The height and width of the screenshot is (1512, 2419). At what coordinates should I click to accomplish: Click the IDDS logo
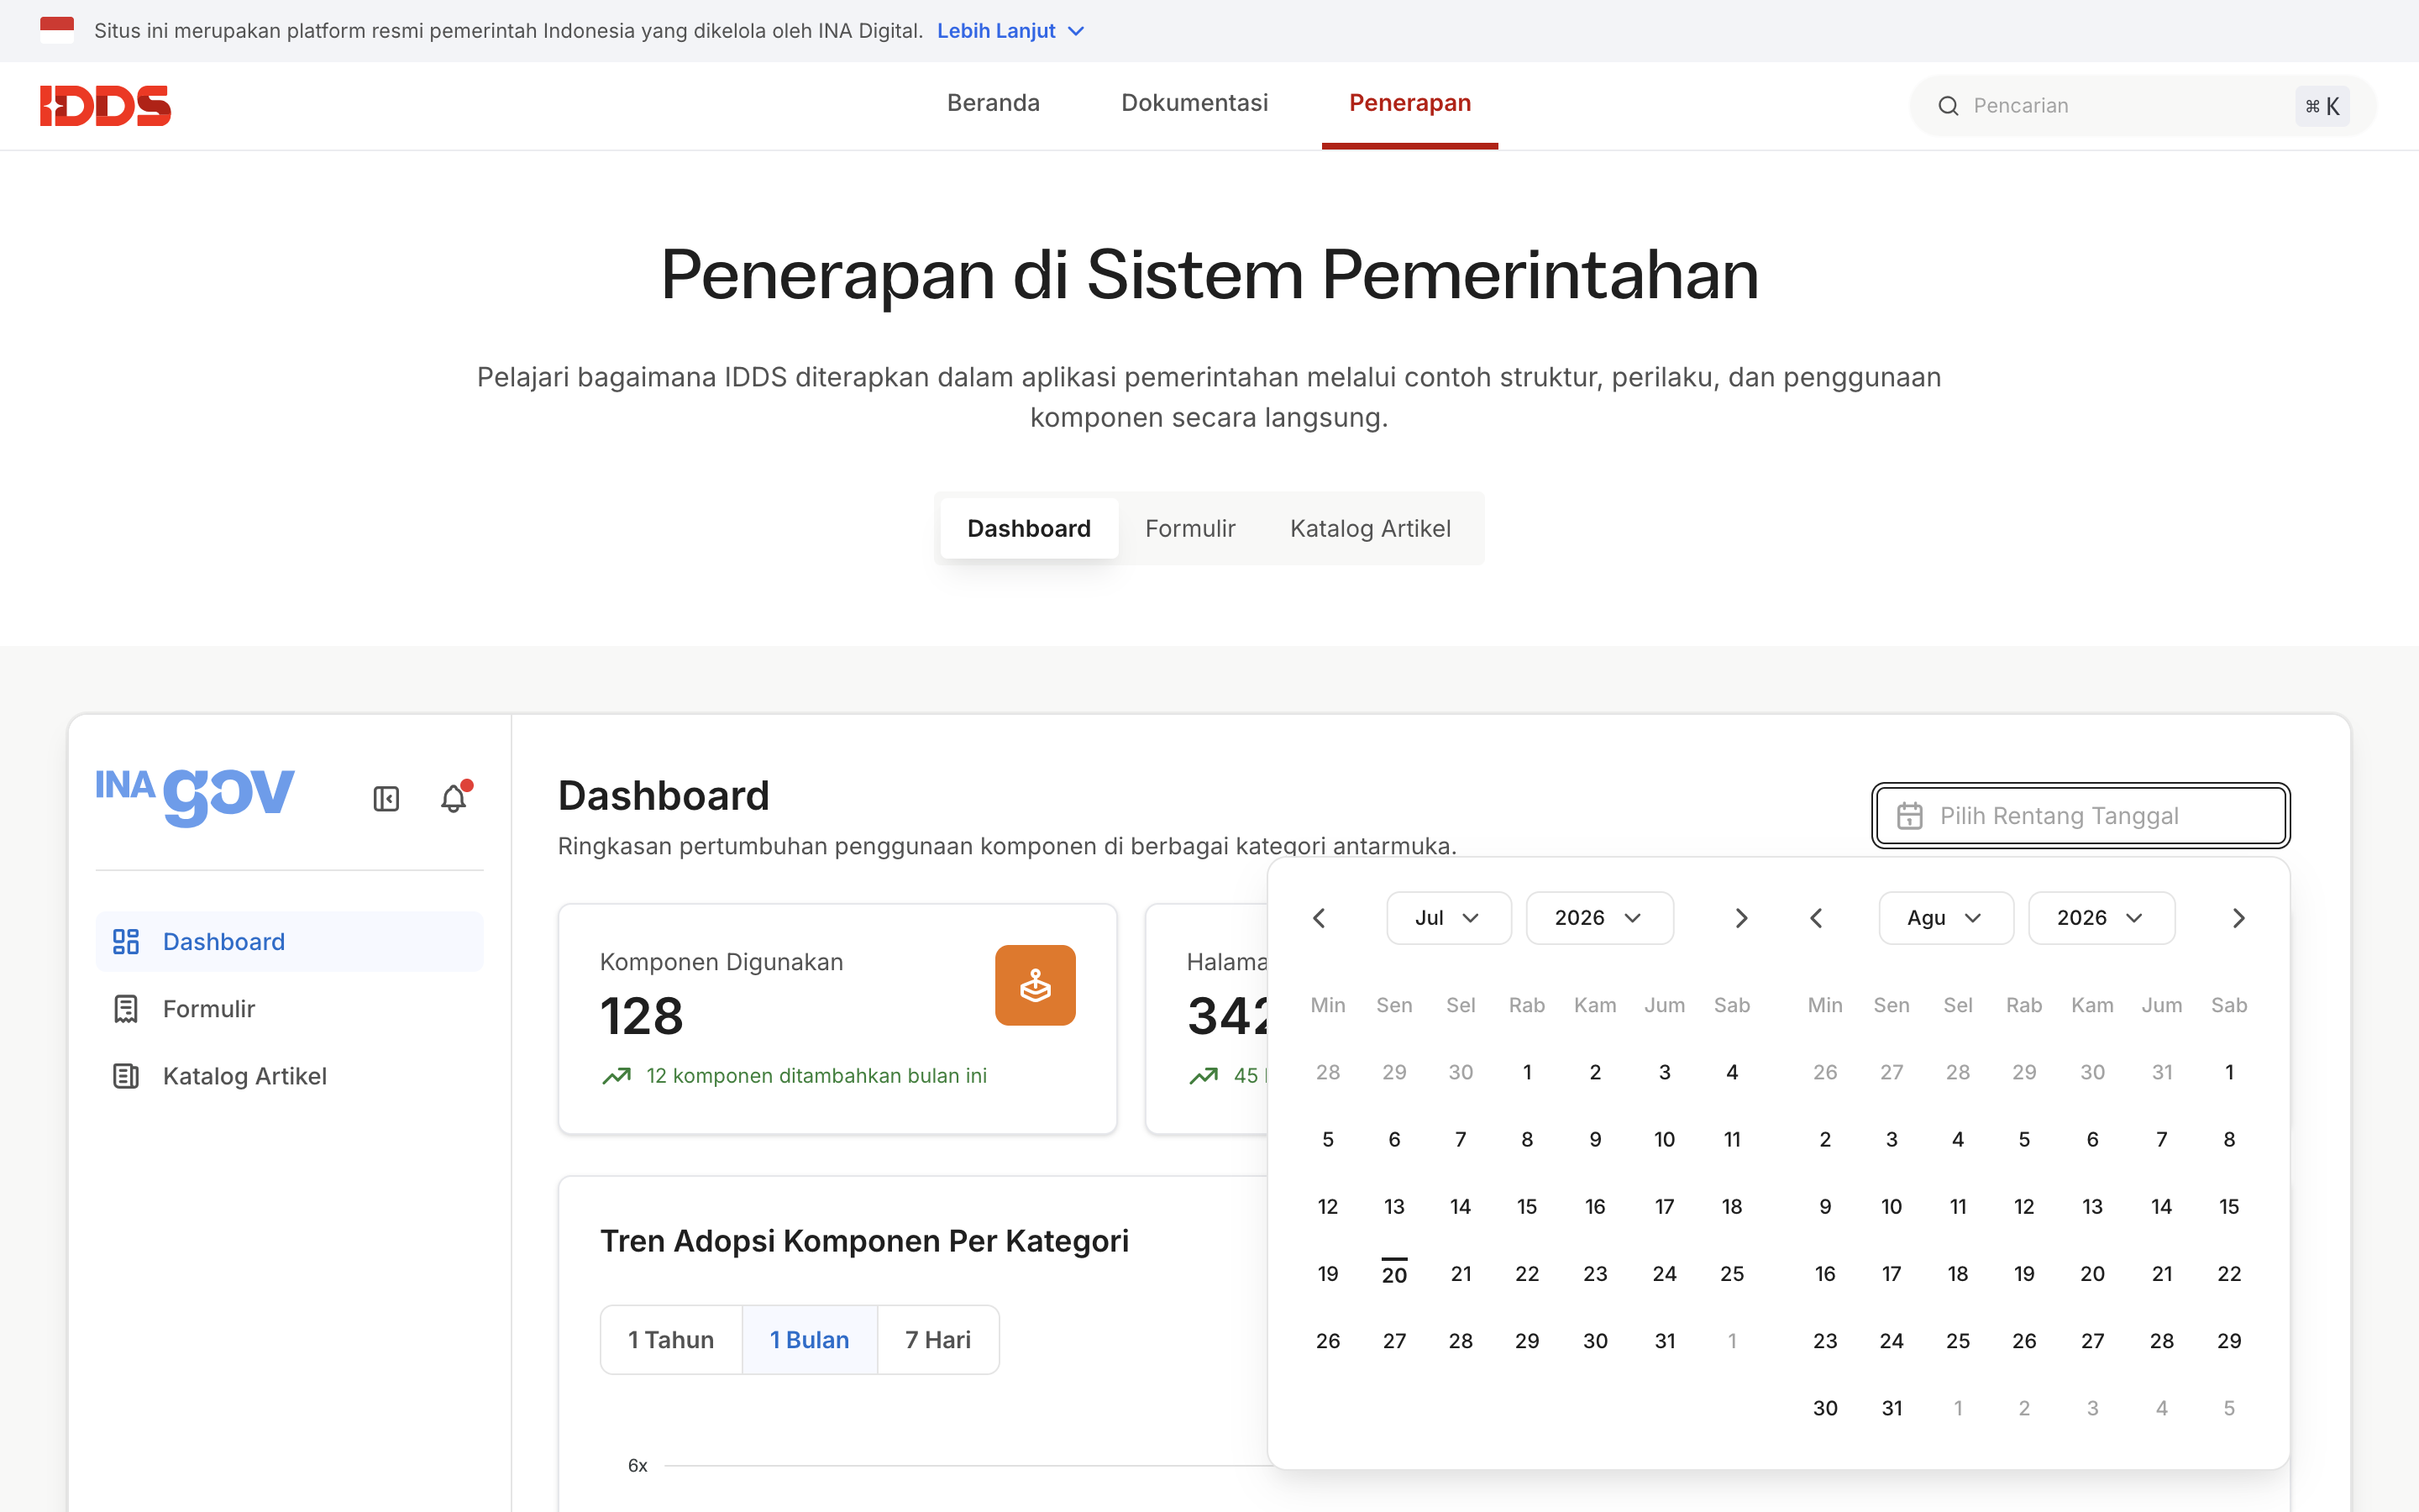click(105, 106)
